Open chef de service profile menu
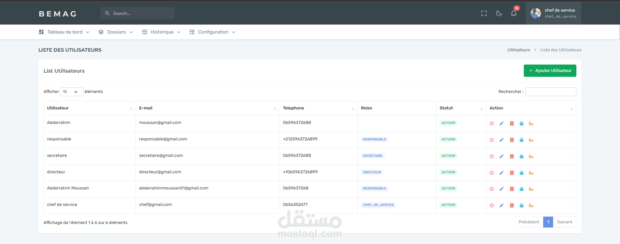This screenshot has width=620, height=244. tap(553, 13)
